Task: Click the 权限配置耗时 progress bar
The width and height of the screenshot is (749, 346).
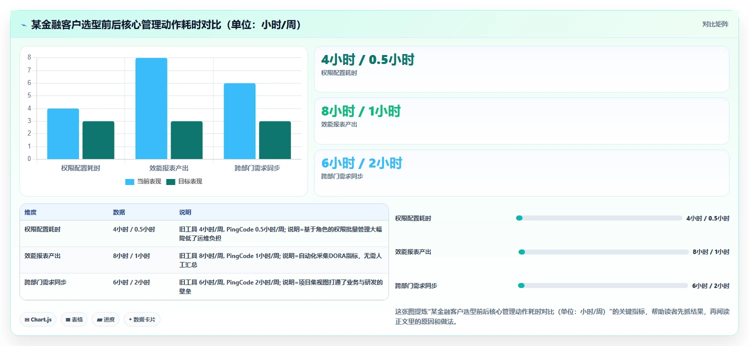Action: pyautogui.click(x=599, y=218)
